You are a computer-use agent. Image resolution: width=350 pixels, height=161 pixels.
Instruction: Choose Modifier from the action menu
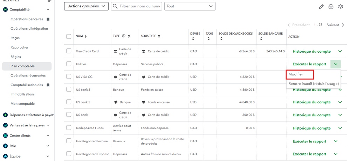296,74
